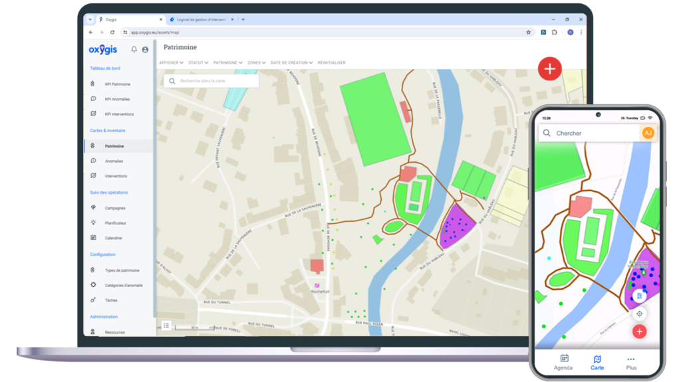Click the red add button on desktop map
The height and width of the screenshot is (382, 681).
coord(549,68)
